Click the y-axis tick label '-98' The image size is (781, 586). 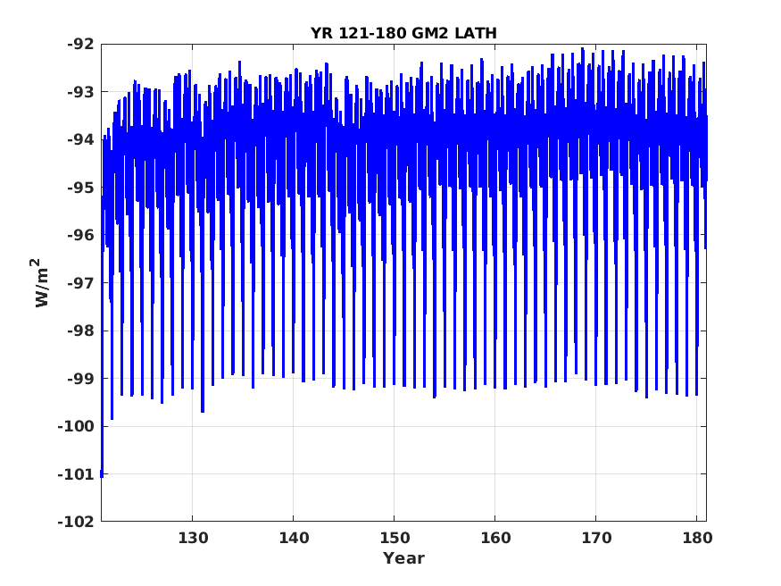80,331
